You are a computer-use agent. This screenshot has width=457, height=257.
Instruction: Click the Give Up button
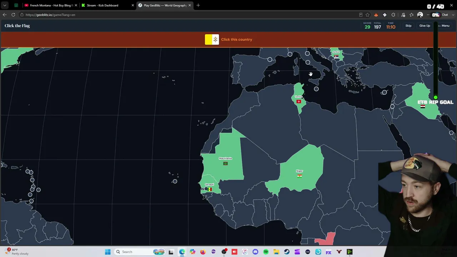tap(425, 26)
